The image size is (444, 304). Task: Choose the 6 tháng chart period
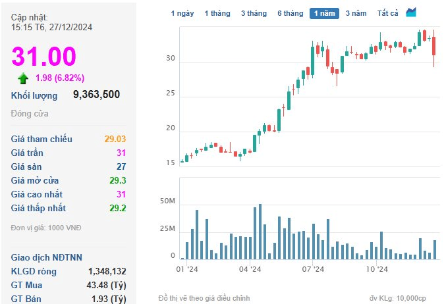[x=291, y=13]
